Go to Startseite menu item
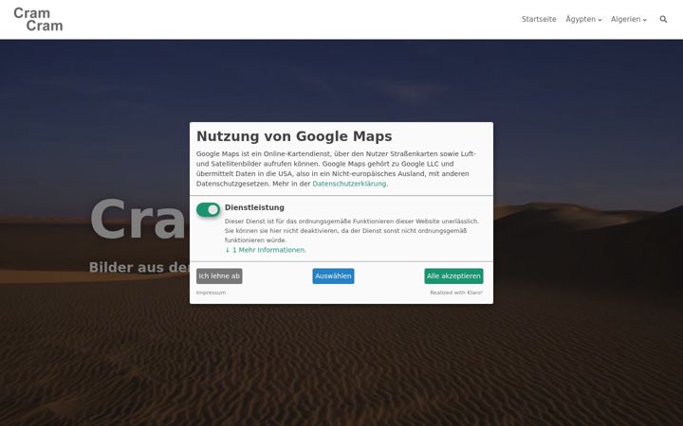The image size is (683, 426). 539,19
